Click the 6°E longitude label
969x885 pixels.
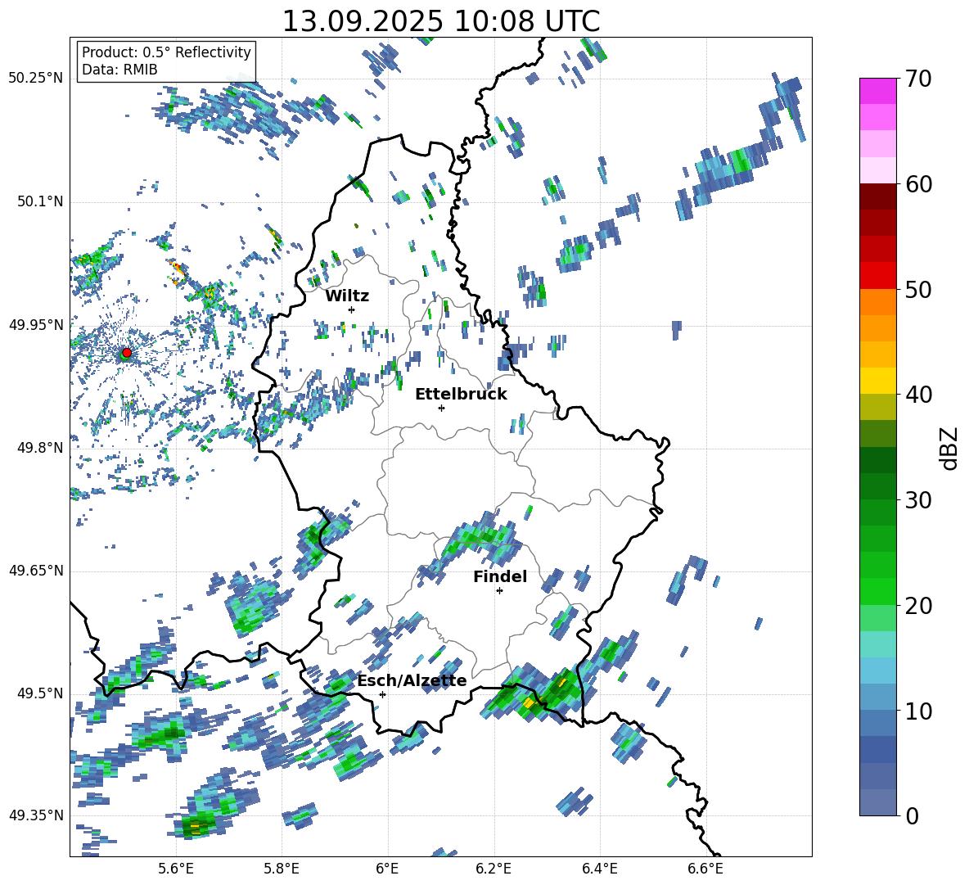tap(387, 869)
